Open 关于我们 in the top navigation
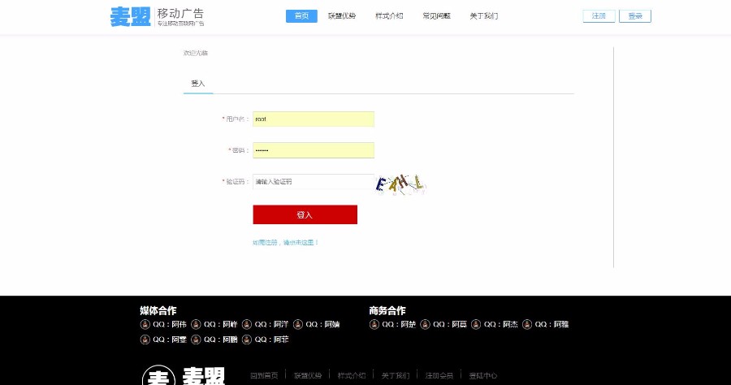 pyautogui.click(x=484, y=16)
